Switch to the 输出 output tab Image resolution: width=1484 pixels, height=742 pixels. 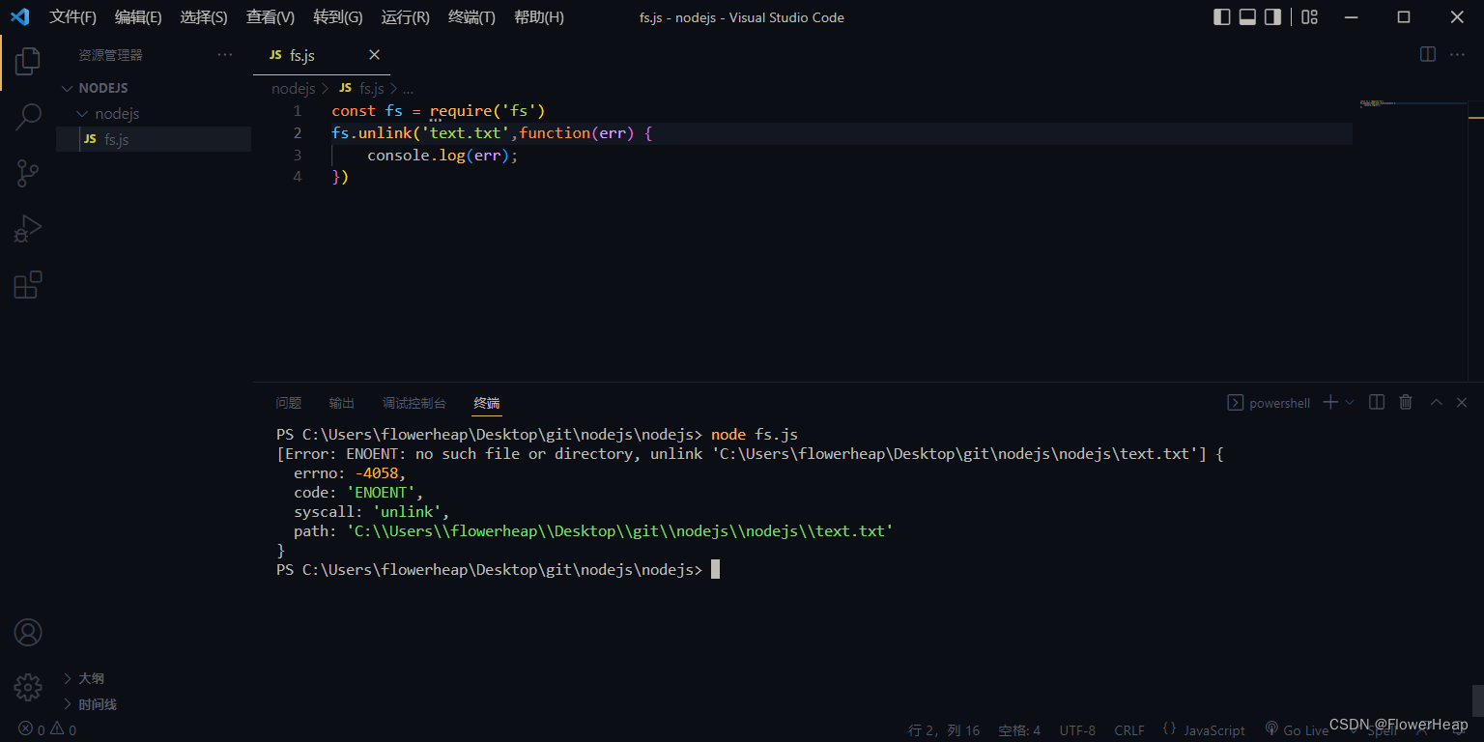tap(342, 403)
